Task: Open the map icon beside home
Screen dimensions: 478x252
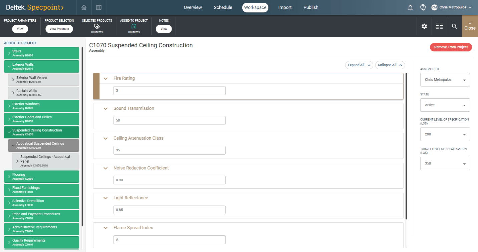Action: tap(98, 7)
